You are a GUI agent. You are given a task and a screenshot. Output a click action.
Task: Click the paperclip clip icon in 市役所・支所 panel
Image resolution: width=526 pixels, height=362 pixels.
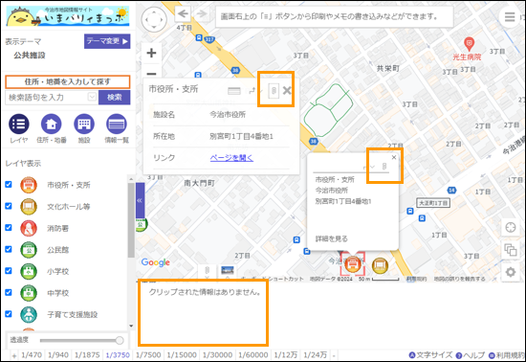click(274, 90)
